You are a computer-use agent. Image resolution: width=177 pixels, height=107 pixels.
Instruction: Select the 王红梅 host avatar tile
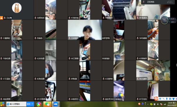tap(17, 10)
